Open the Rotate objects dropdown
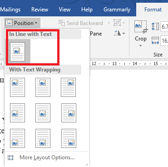168x167 pixels. coord(119,33)
